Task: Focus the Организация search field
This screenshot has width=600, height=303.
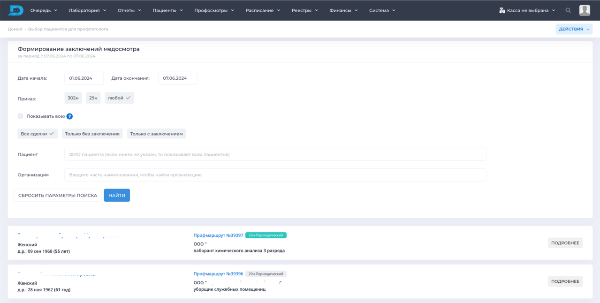Action: click(x=275, y=175)
